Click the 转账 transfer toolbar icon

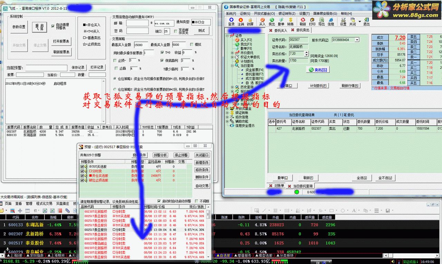coord(290,22)
